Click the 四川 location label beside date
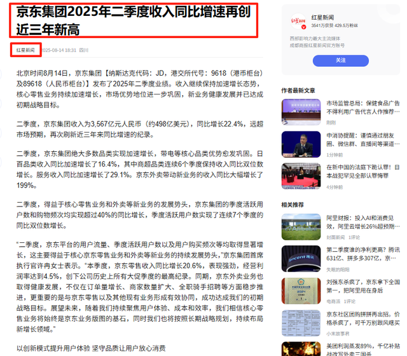The height and width of the screenshot is (356, 407). [x=83, y=50]
